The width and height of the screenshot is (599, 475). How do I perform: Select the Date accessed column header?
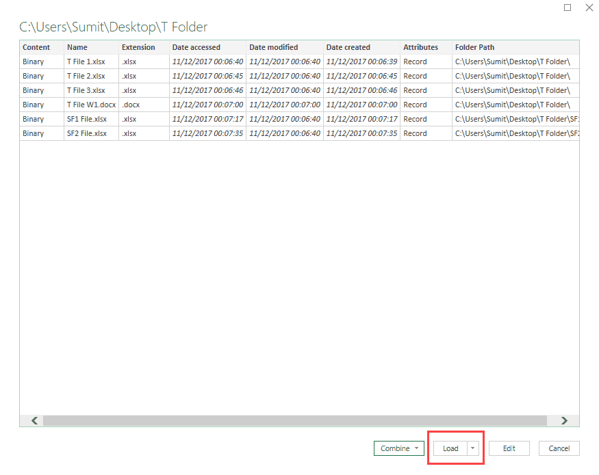click(197, 47)
